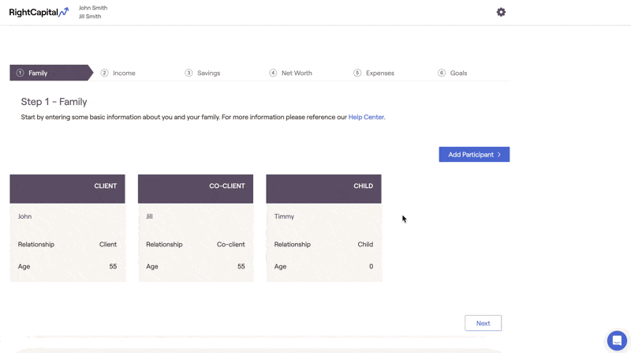Switch to the Income tab
This screenshot has height=353, width=631.
click(124, 73)
